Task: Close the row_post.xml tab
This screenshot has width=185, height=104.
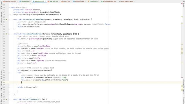Action: [59, 1]
